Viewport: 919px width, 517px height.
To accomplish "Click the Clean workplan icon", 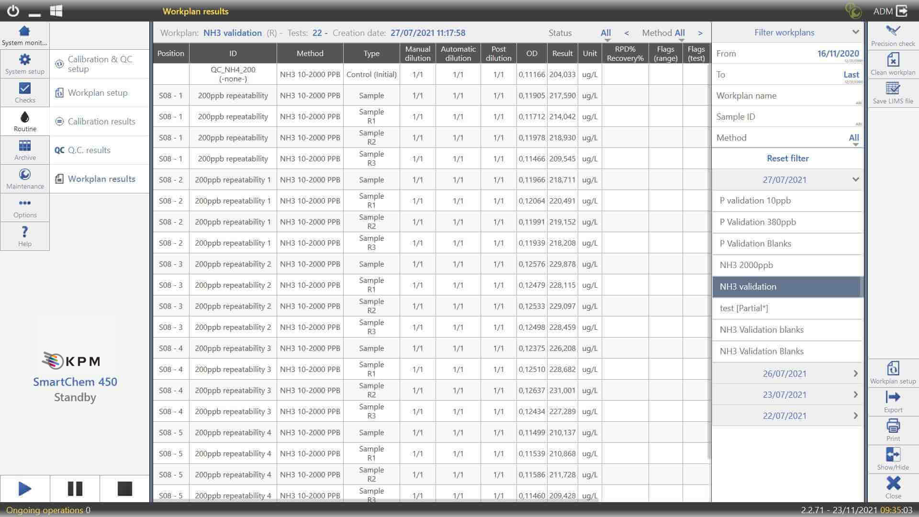I will point(893,60).
